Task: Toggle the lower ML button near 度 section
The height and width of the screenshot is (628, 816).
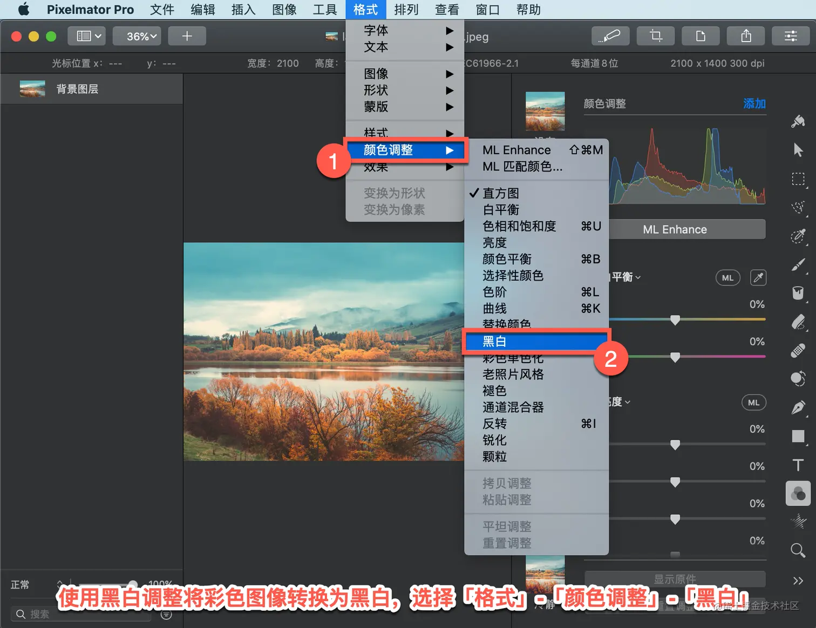Action: click(753, 402)
